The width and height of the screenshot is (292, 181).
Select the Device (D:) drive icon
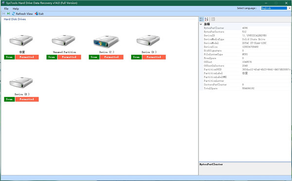click(x=148, y=40)
